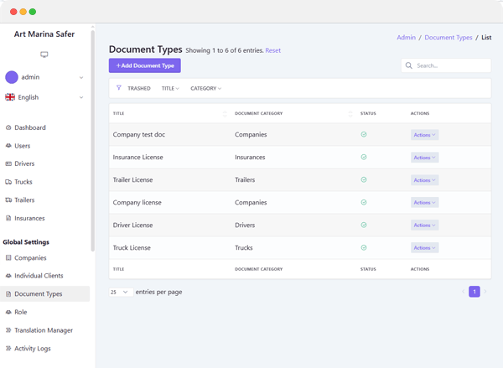Open the Title filter dropdown
The height and width of the screenshot is (368, 503).
(170, 88)
